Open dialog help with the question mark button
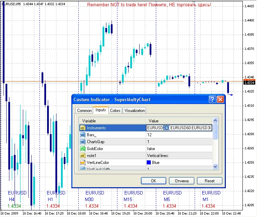The height and width of the screenshot is (217, 257). click(x=212, y=99)
